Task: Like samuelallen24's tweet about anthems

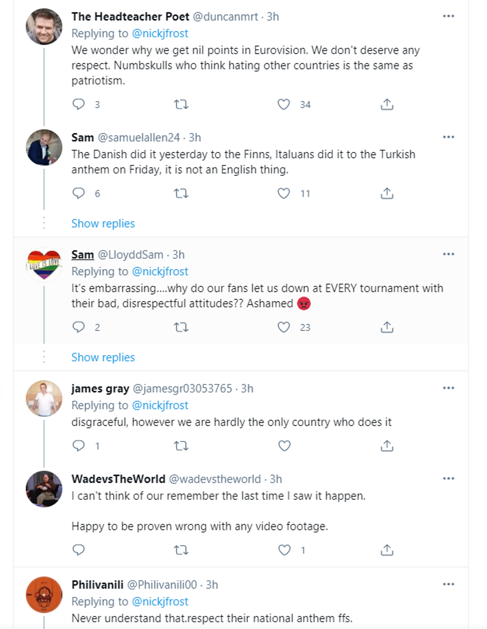Action: pyautogui.click(x=284, y=193)
